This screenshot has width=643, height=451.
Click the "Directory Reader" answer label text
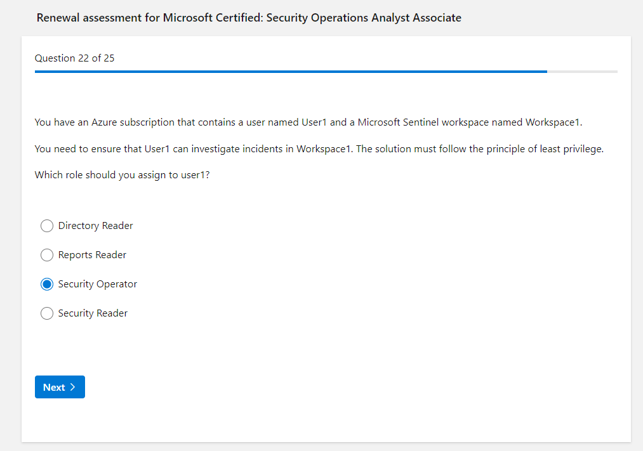95,226
